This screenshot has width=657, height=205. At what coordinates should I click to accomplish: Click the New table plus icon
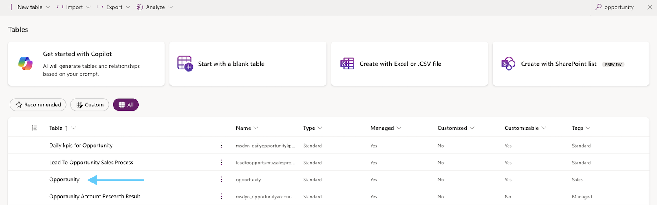click(x=11, y=7)
